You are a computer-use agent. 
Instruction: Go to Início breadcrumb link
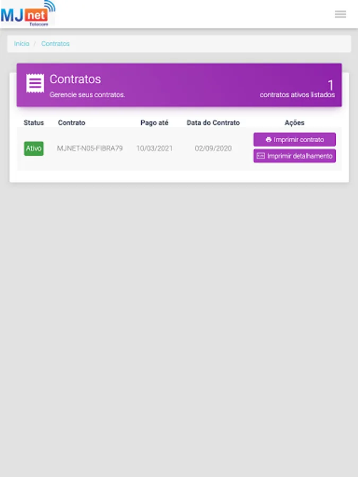coord(22,43)
